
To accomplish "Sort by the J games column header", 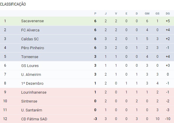I will (106, 14).
